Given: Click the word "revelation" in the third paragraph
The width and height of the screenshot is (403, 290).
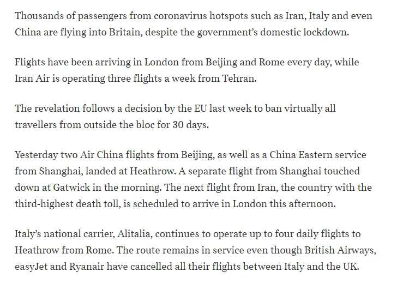Looking at the screenshot, I should 60,108.
